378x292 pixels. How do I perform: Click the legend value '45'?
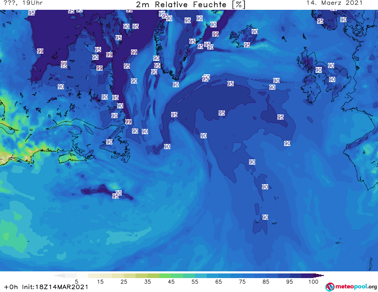[x=171, y=282]
